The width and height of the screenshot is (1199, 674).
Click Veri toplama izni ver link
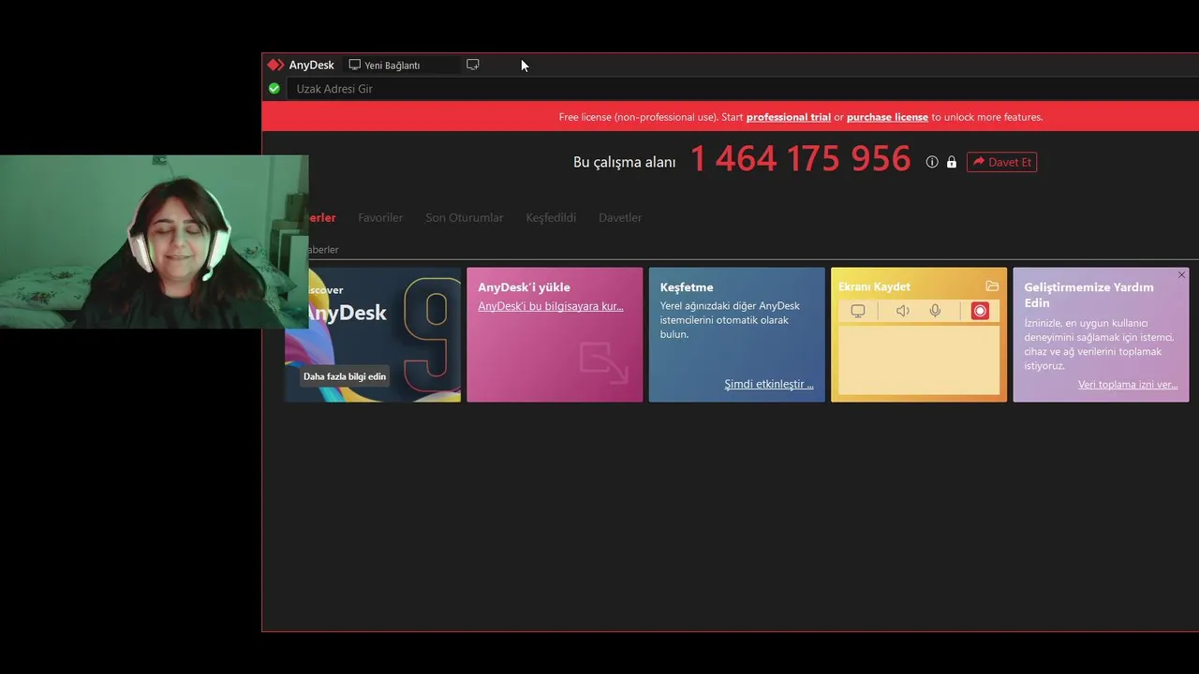pyautogui.click(x=1128, y=384)
